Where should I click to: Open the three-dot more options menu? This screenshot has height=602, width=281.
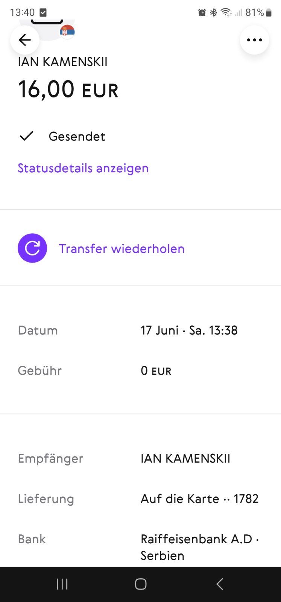[x=254, y=40]
